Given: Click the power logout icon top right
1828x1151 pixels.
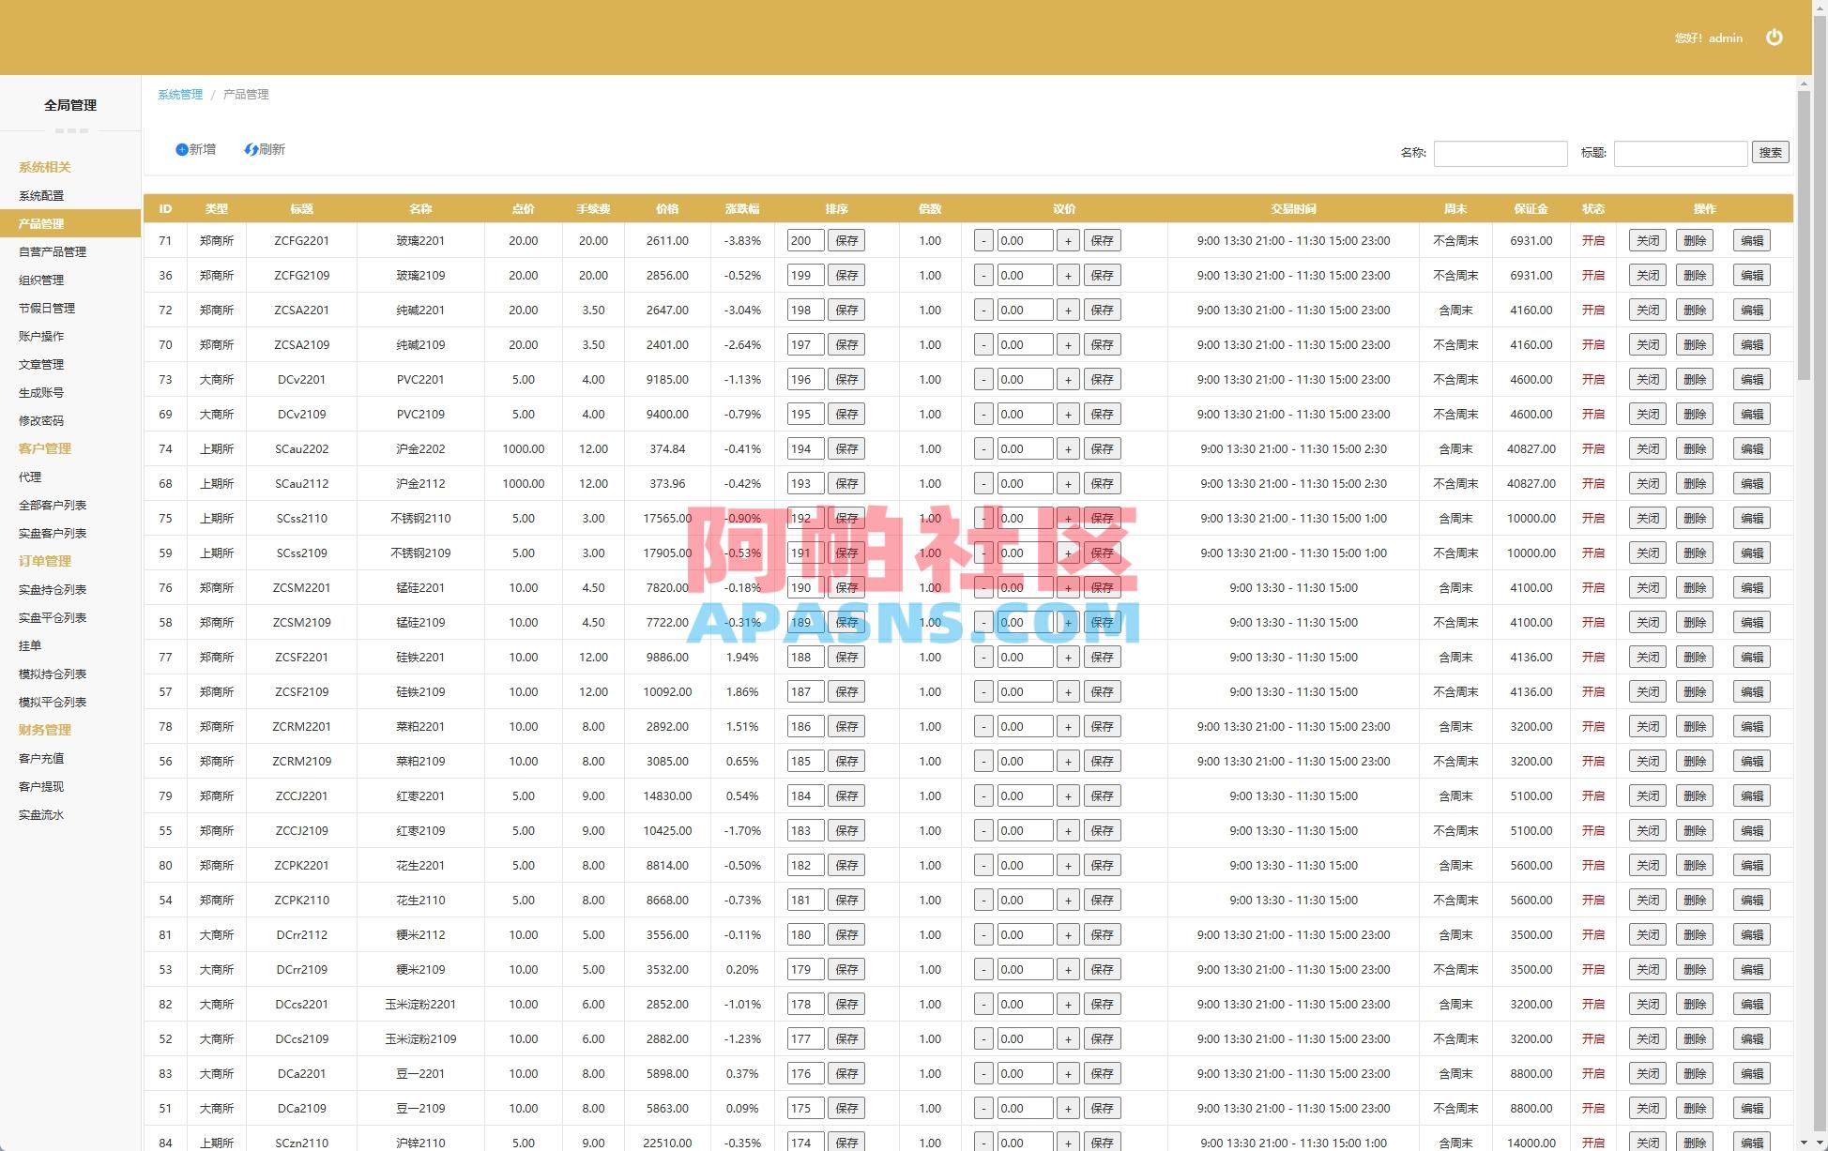Looking at the screenshot, I should (x=1775, y=38).
